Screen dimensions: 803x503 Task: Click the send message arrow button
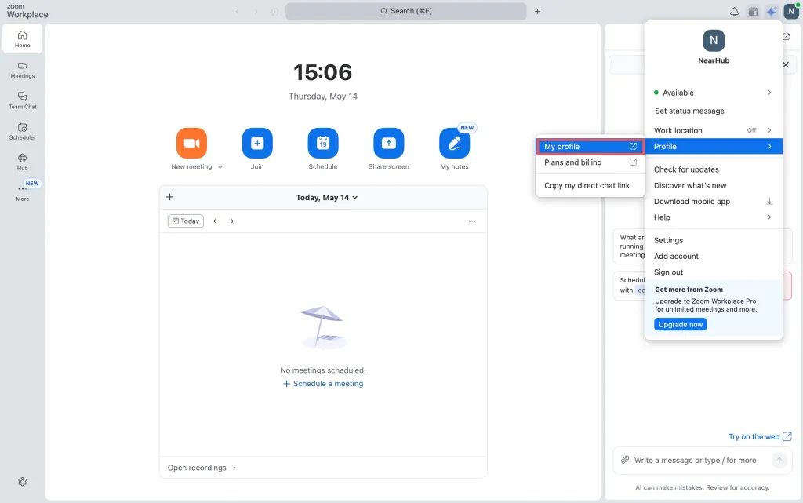click(x=779, y=460)
